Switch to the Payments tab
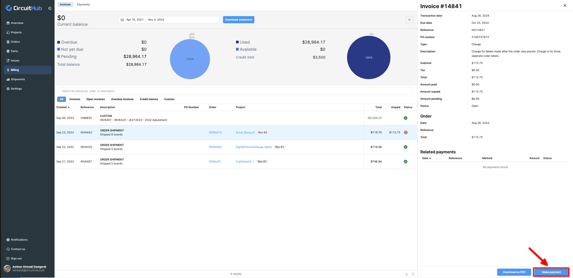Image resolution: width=573 pixels, height=278 pixels. [x=83, y=4]
